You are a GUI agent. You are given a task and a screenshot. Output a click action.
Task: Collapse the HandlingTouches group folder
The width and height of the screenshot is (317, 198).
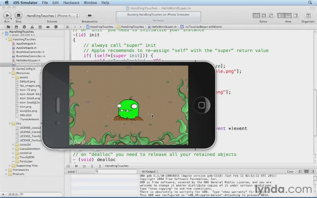[6, 39]
